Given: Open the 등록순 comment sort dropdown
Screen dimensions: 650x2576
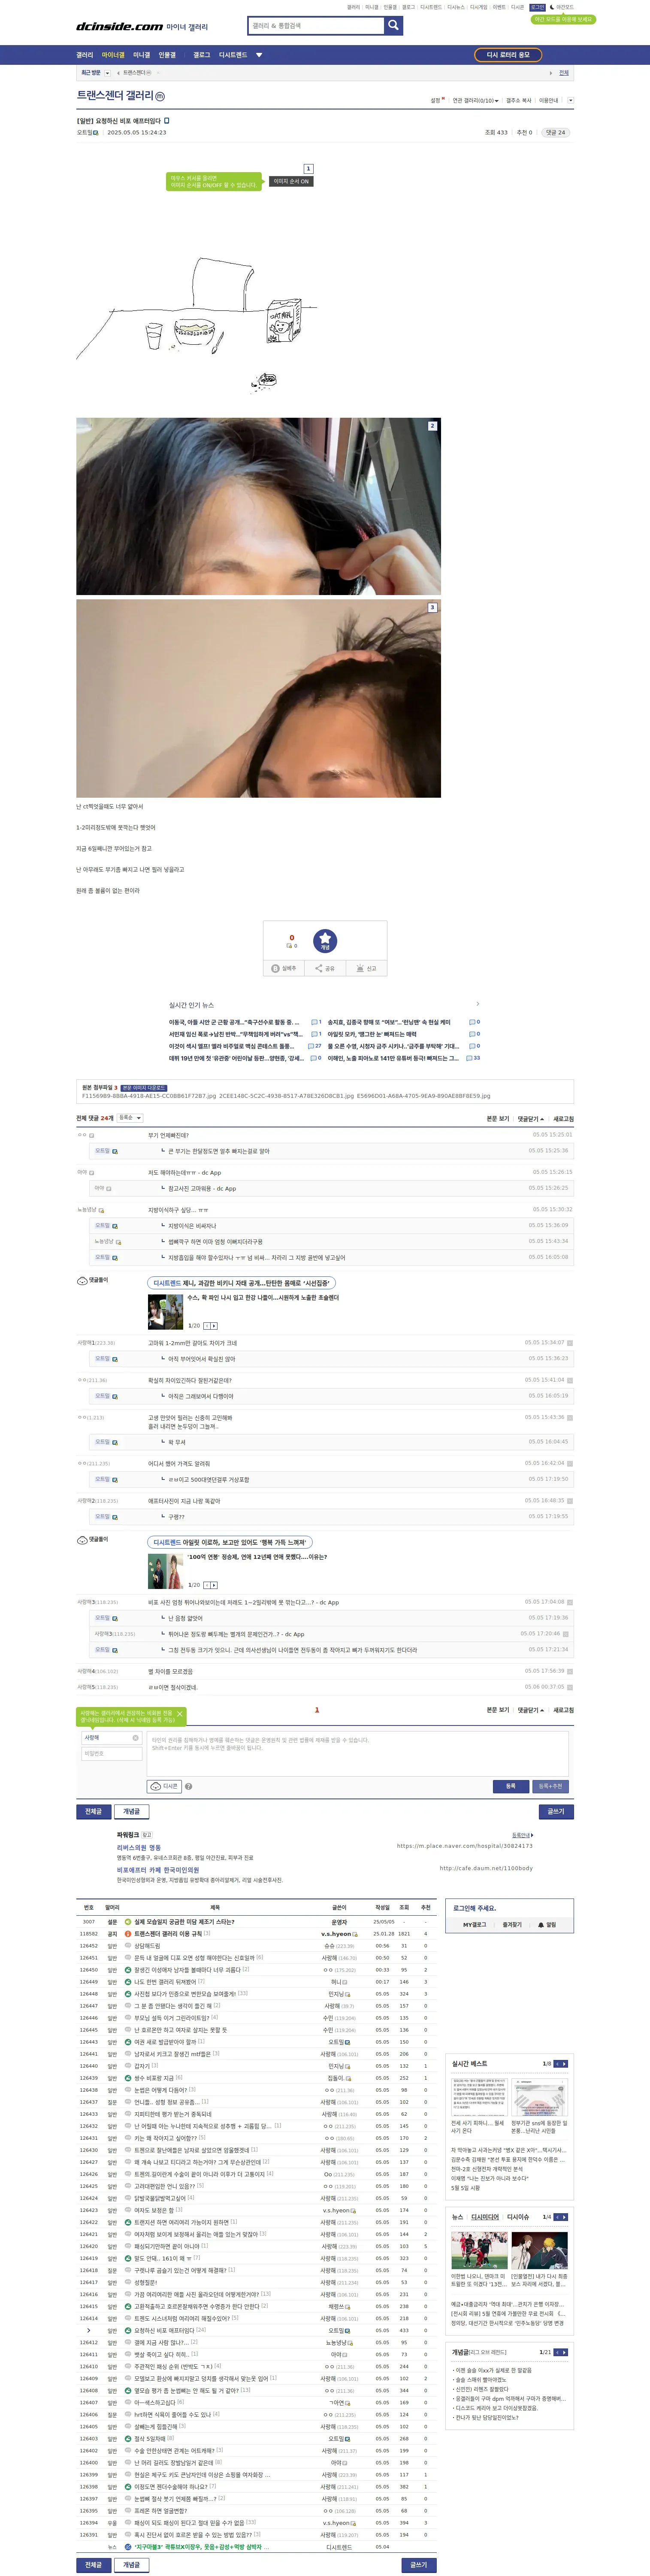Looking at the screenshot, I should pos(130,1118).
